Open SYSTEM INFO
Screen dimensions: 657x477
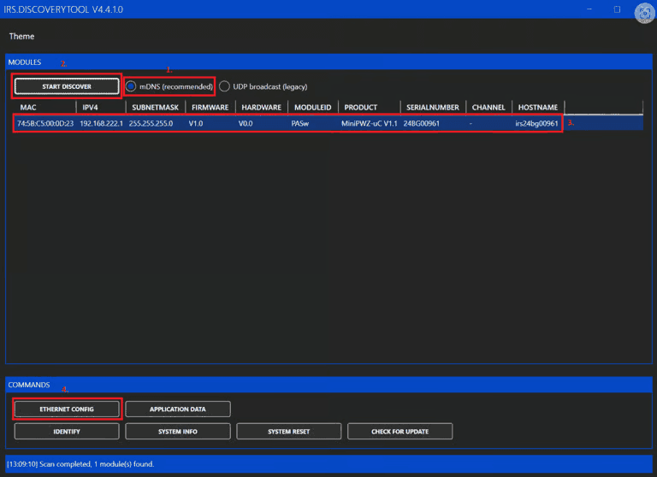[178, 432]
